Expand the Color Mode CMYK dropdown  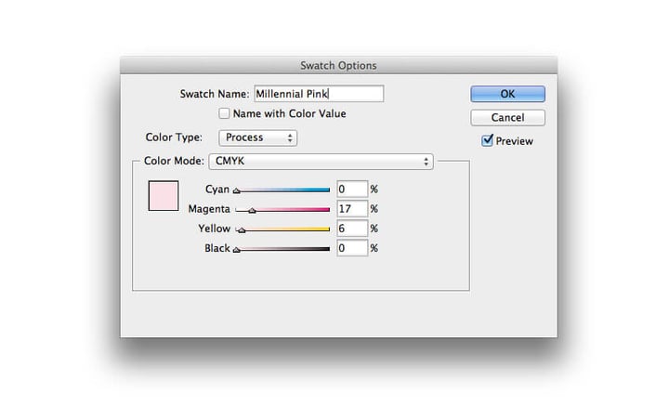click(321, 162)
